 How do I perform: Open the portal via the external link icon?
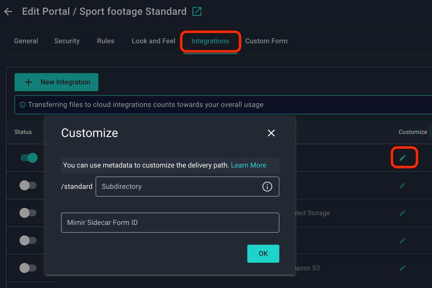pyautogui.click(x=197, y=11)
